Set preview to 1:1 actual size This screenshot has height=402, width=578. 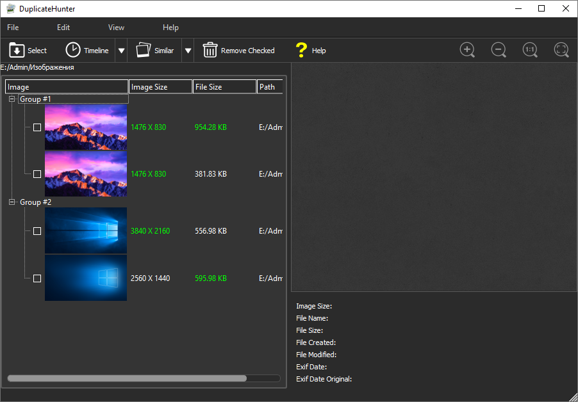(x=530, y=50)
